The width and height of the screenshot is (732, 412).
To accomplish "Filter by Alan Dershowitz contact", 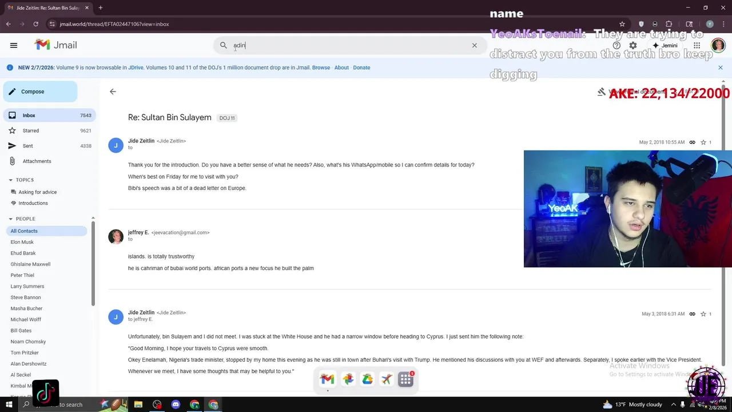I will (28, 364).
